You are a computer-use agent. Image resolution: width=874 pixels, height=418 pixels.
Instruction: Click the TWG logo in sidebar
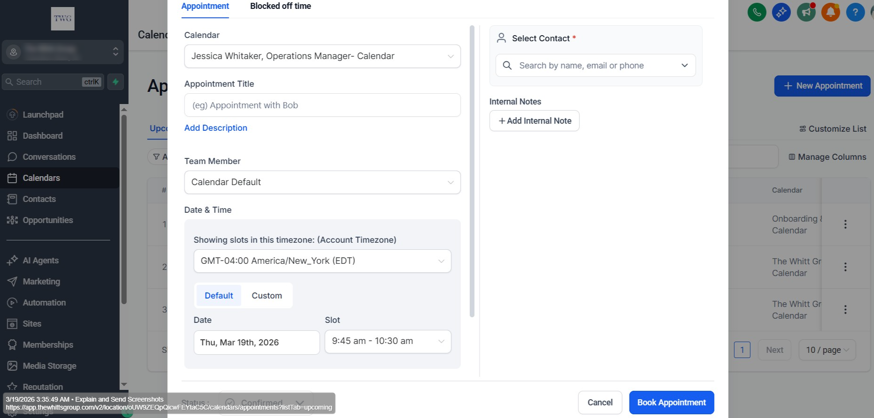tap(62, 19)
